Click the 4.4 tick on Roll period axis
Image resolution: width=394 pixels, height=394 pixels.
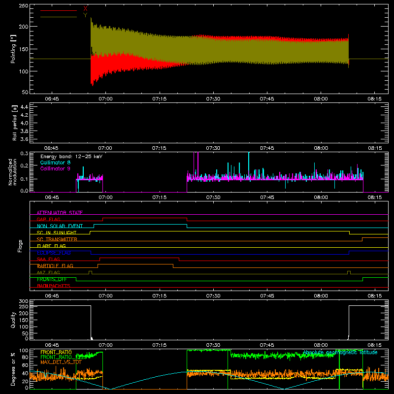click(24, 107)
